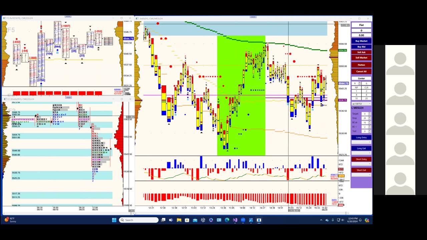Screen dimensions: 427x240
Task: Click the 12:30 time label on main chart
Action: click(163, 208)
